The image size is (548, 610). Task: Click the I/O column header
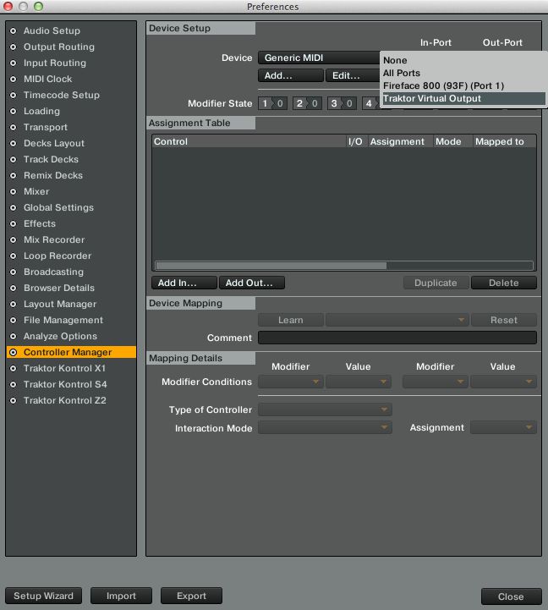point(357,141)
